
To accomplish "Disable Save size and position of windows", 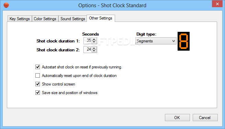I will 37,92.
